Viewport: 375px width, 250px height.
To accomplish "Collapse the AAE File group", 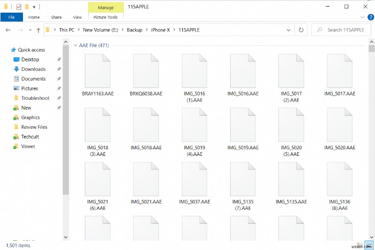I will (x=75, y=45).
